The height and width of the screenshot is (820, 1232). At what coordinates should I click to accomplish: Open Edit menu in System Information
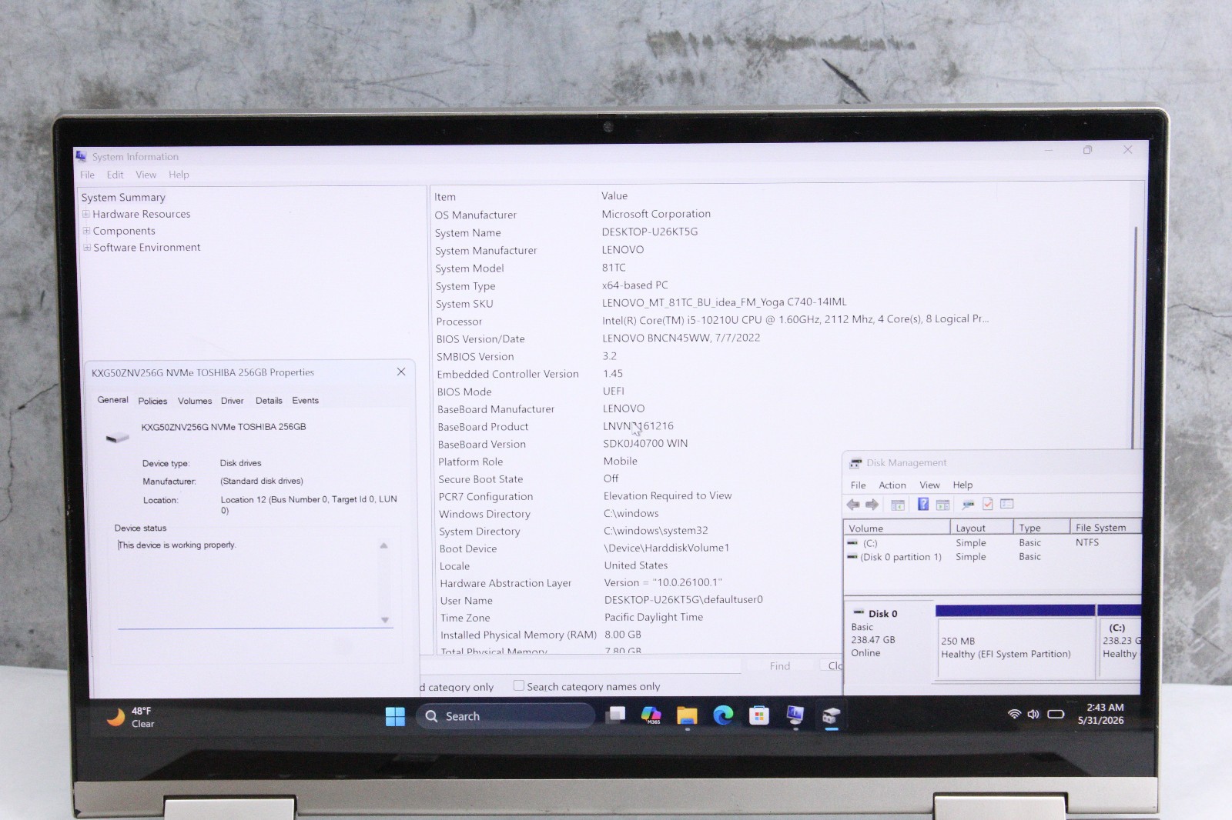click(x=115, y=175)
